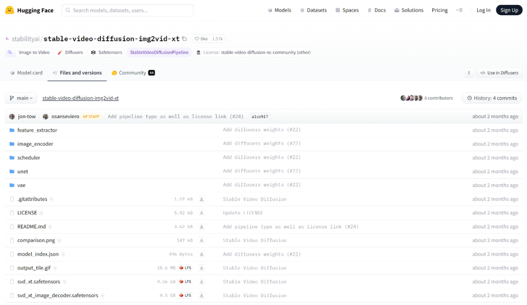Copy model name with the copy icon
Viewport: 527px width, 305px height.
(x=184, y=39)
